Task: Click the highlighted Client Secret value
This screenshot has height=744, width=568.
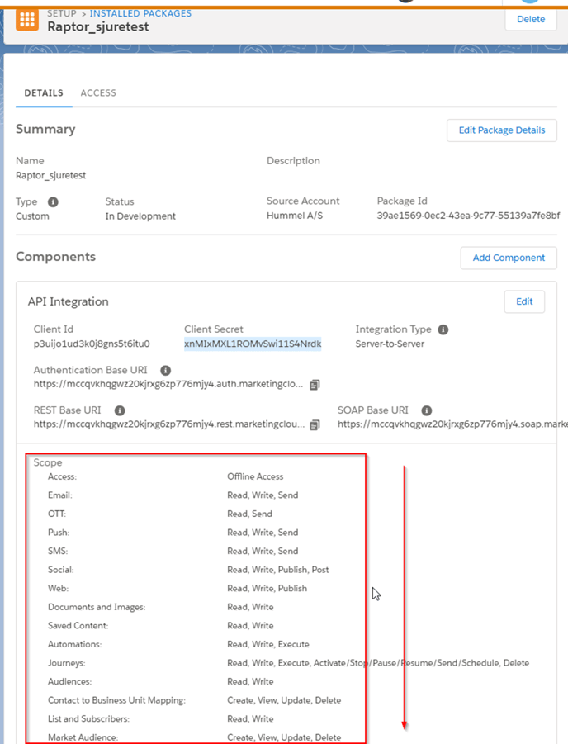Action: pos(253,344)
